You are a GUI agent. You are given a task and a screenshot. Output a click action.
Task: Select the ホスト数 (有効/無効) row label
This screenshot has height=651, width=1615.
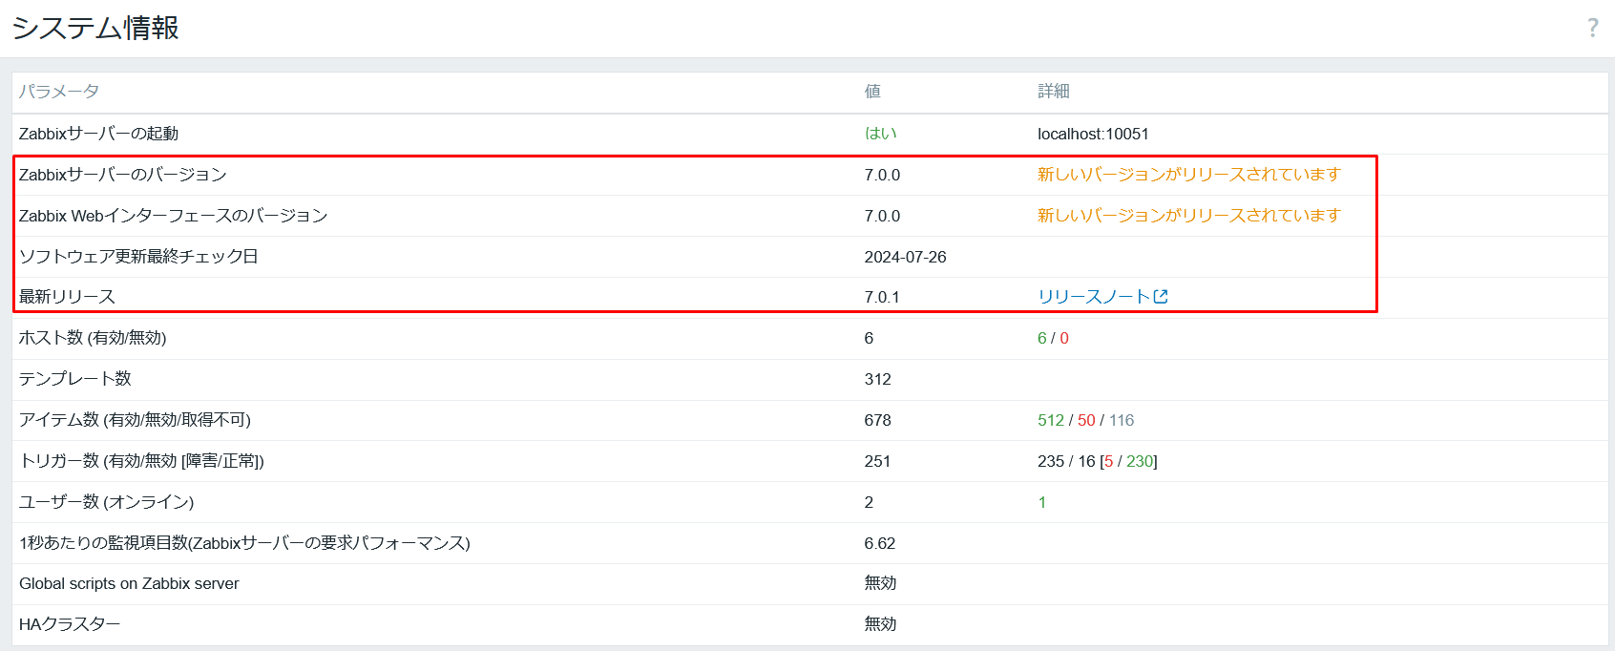point(93,338)
